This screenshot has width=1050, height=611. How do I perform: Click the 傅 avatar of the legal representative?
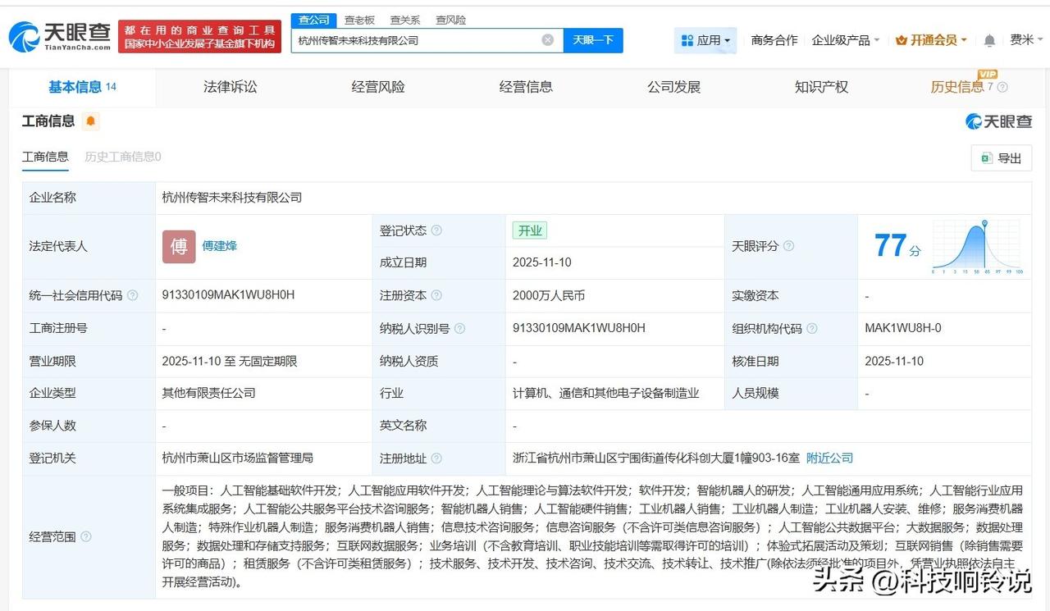[x=178, y=246]
